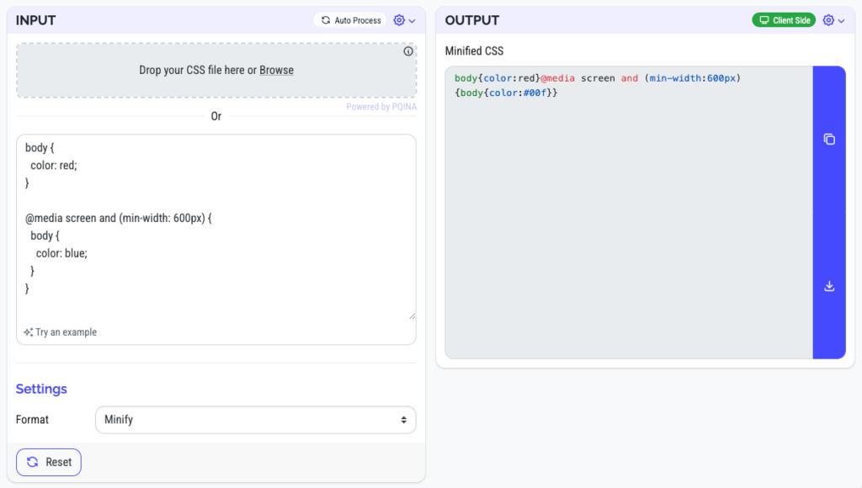Click the 'color: red;' line in input
The width and height of the screenshot is (862, 488).
tap(54, 166)
